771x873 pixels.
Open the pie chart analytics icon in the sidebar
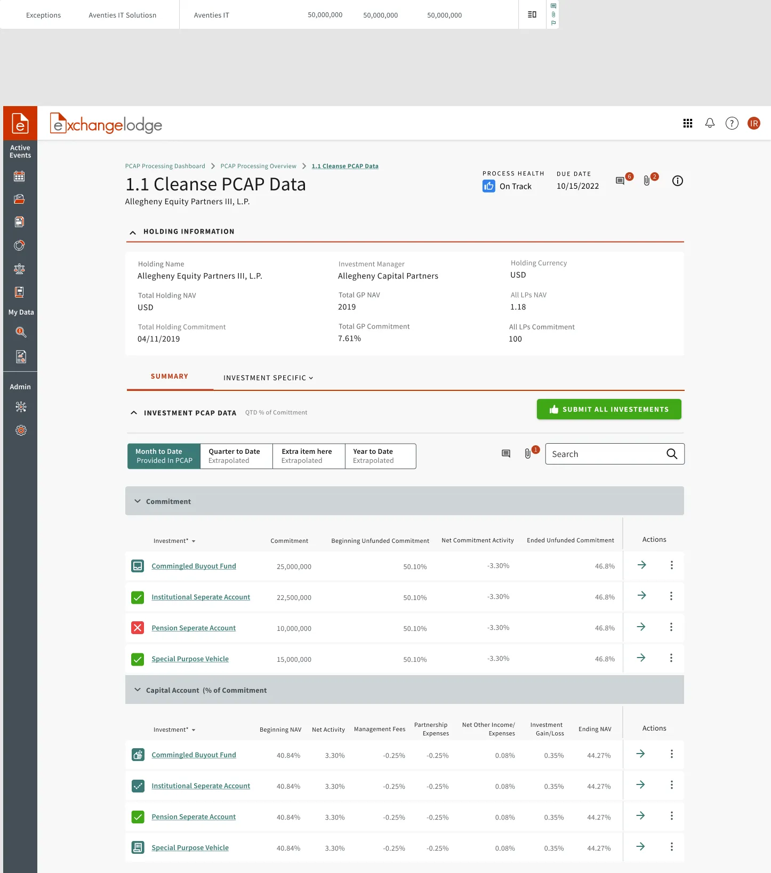(x=19, y=245)
